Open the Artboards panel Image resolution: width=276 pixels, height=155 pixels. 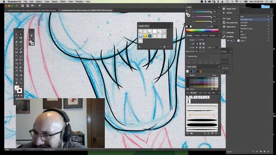click(229, 33)
